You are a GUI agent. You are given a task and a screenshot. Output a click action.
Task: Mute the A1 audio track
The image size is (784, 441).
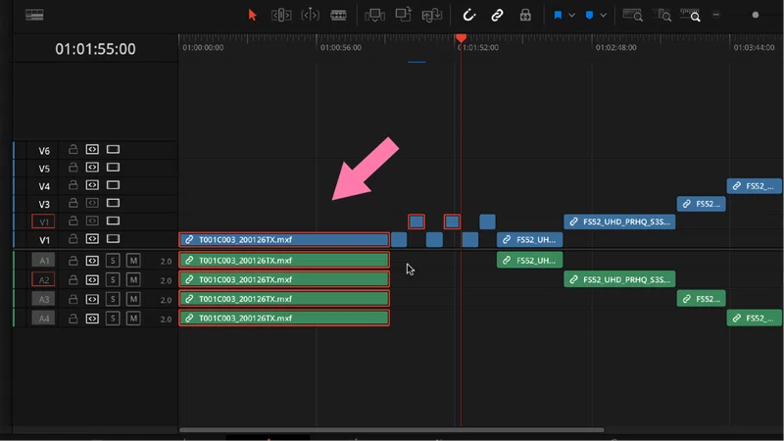pos(133,261)
